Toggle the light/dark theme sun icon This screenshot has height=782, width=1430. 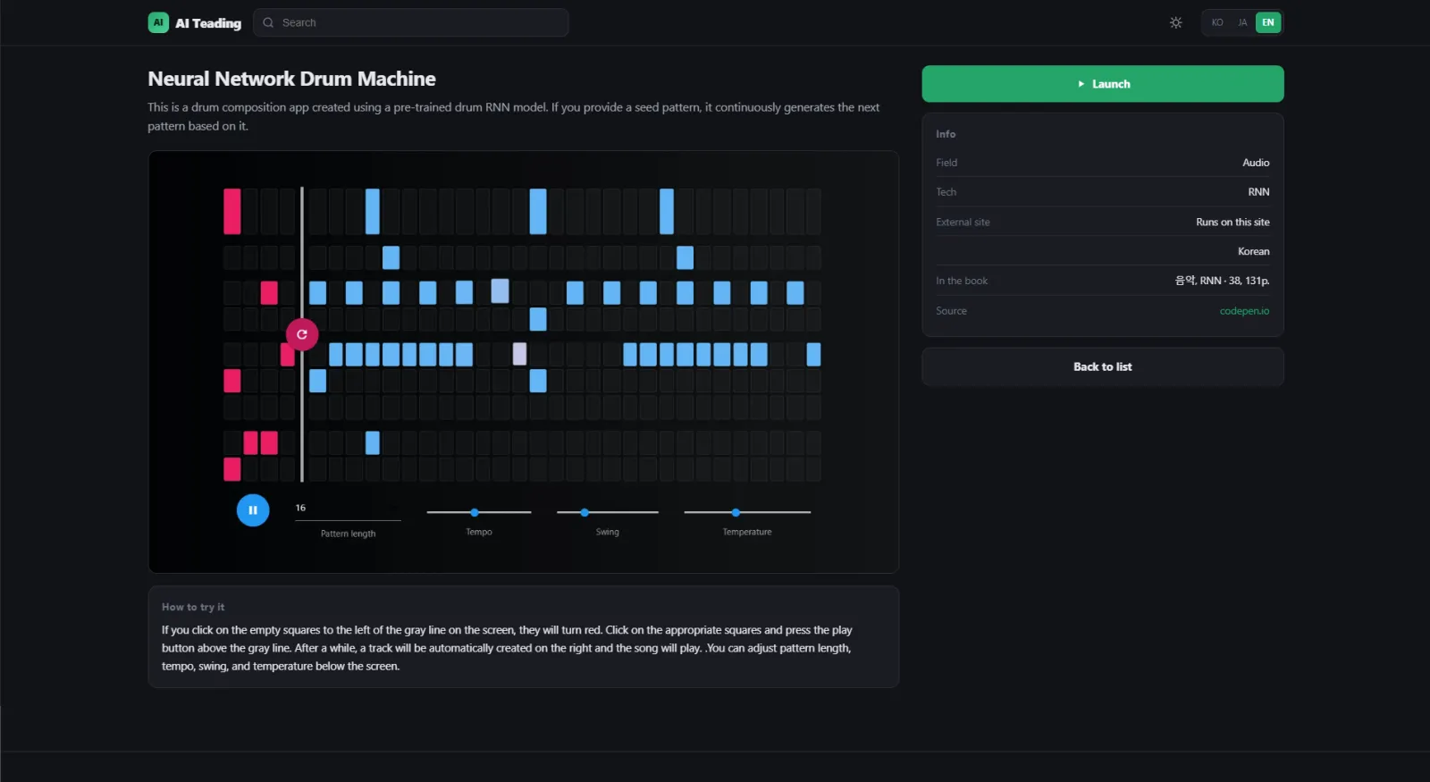click(1175, 22)
